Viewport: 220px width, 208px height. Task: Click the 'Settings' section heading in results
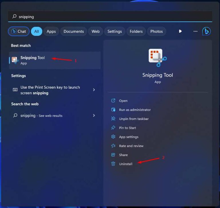click(18, 76)
